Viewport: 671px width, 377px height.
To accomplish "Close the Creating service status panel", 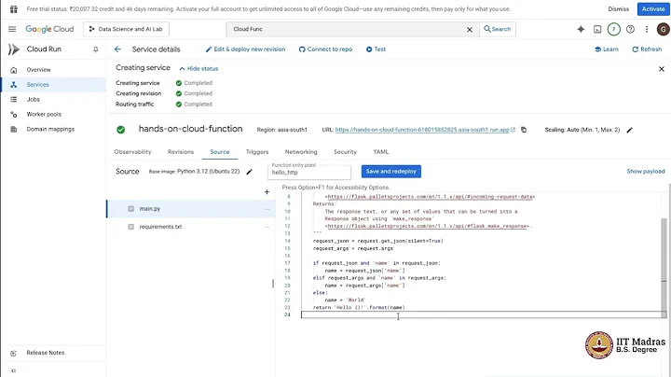I will click(661, 69).
